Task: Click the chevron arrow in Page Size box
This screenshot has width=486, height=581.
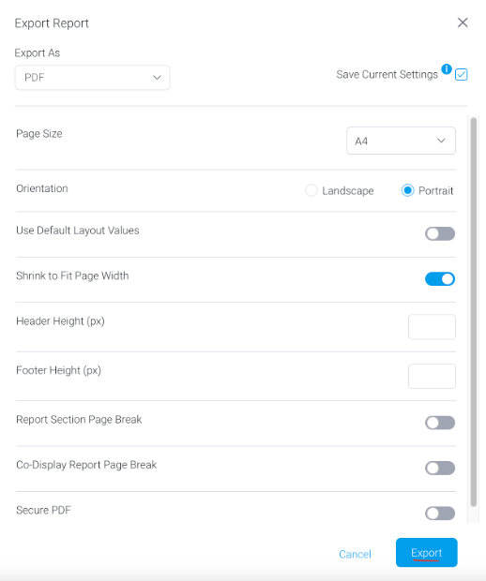Action: pyautogui.click(x=441, y=141)
